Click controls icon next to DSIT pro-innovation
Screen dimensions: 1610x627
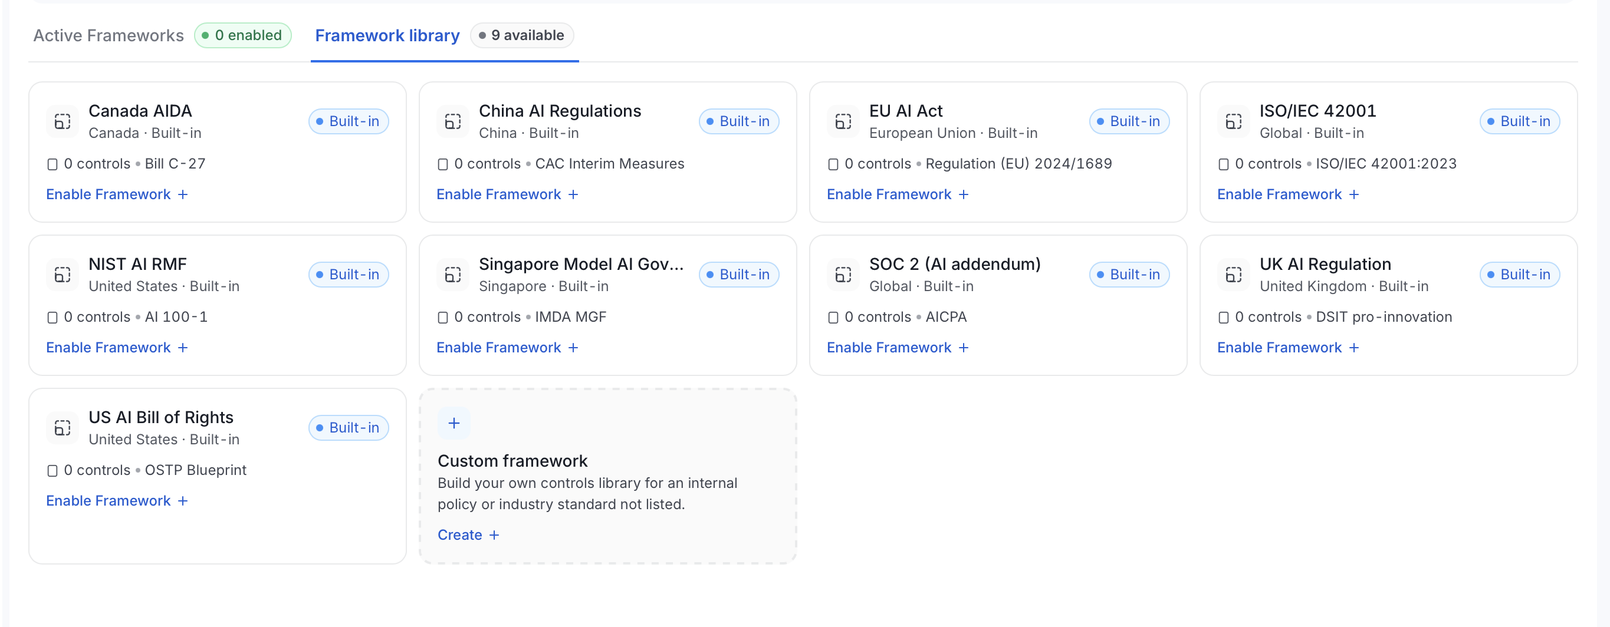(1223, 317)
